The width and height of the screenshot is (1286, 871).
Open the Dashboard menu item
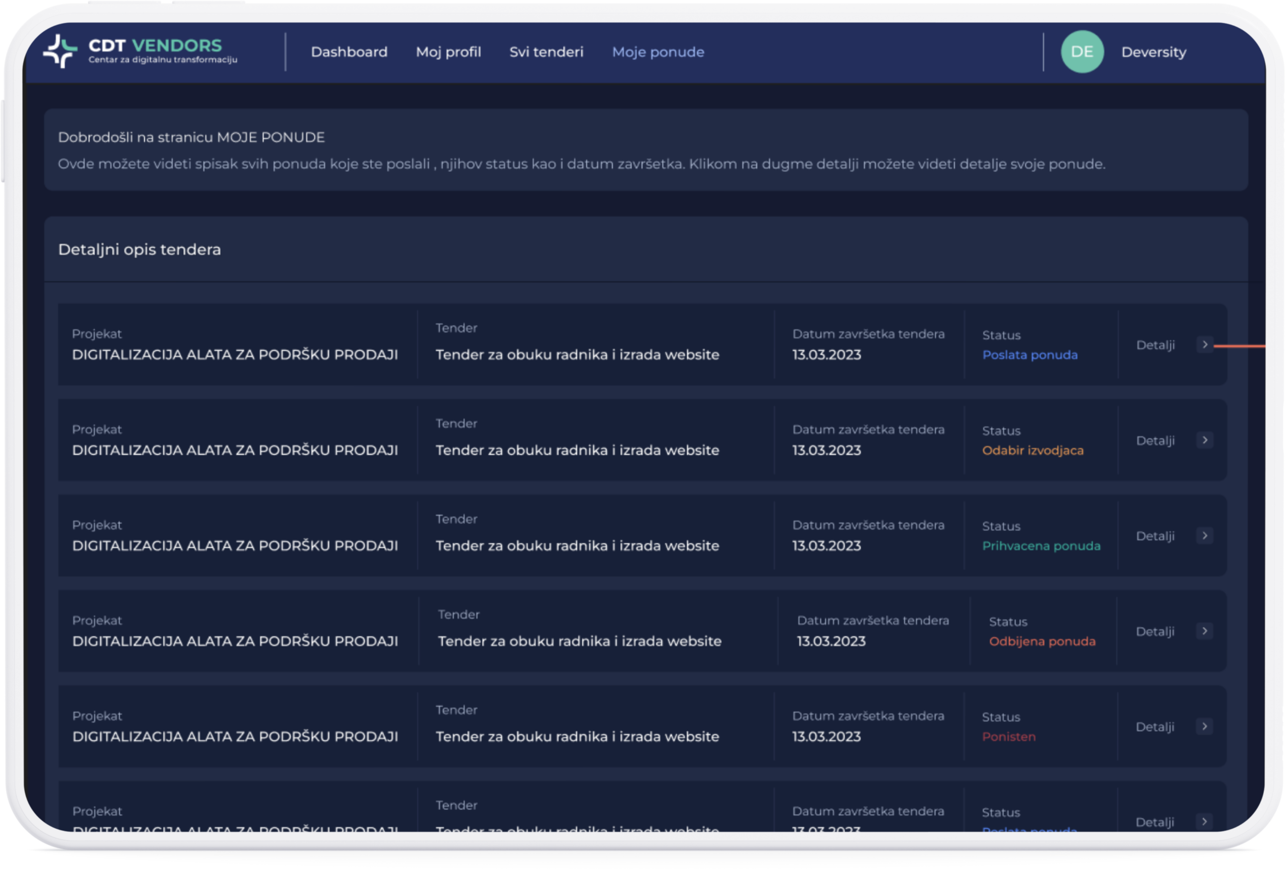349,52
